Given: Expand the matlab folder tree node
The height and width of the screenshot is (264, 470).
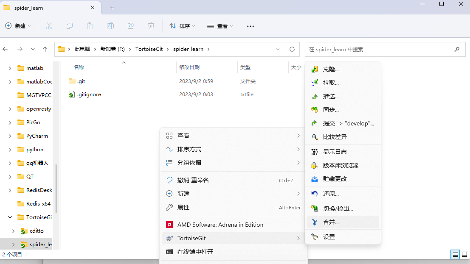Looking at the screenshot, I should point(10,68).
